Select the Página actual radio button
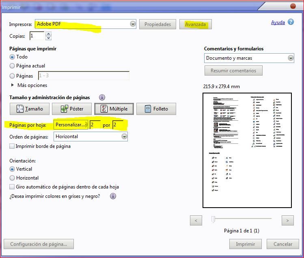The height and width of the screenshot is (258, 304). coord(12,66)
